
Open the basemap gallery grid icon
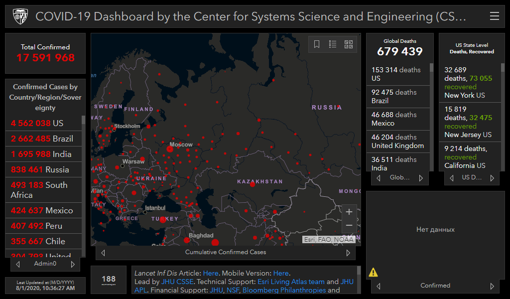(349, 44)
